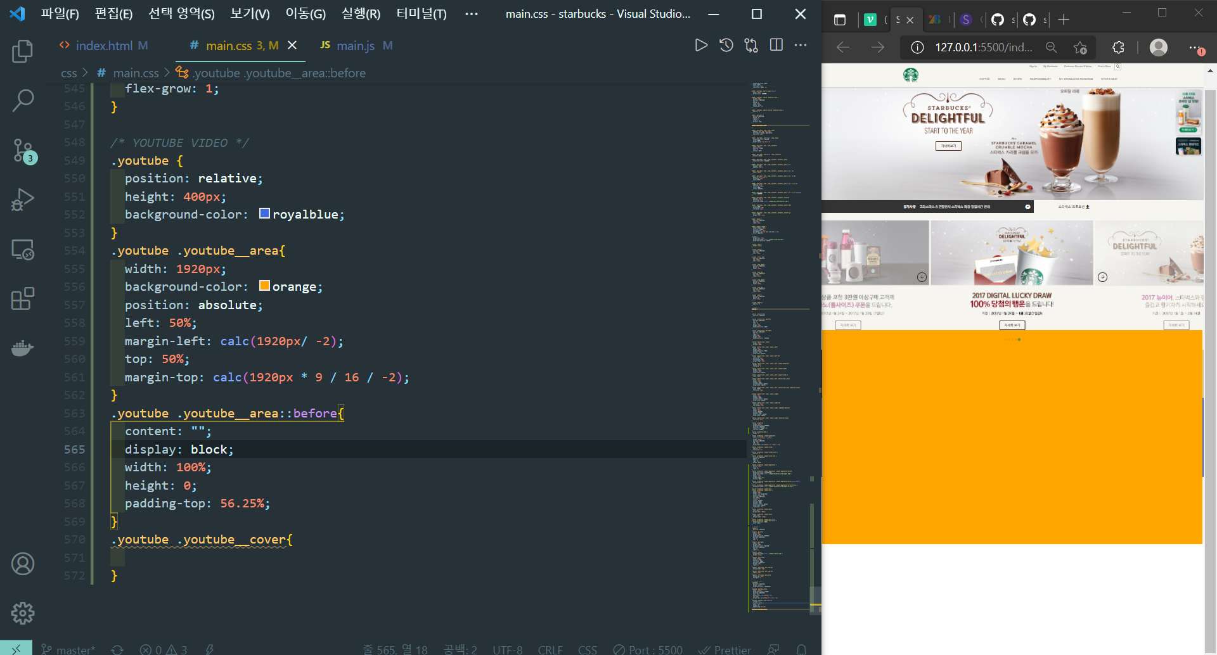
Task: Click the open changes compare icon
Action: coord(751,45)
